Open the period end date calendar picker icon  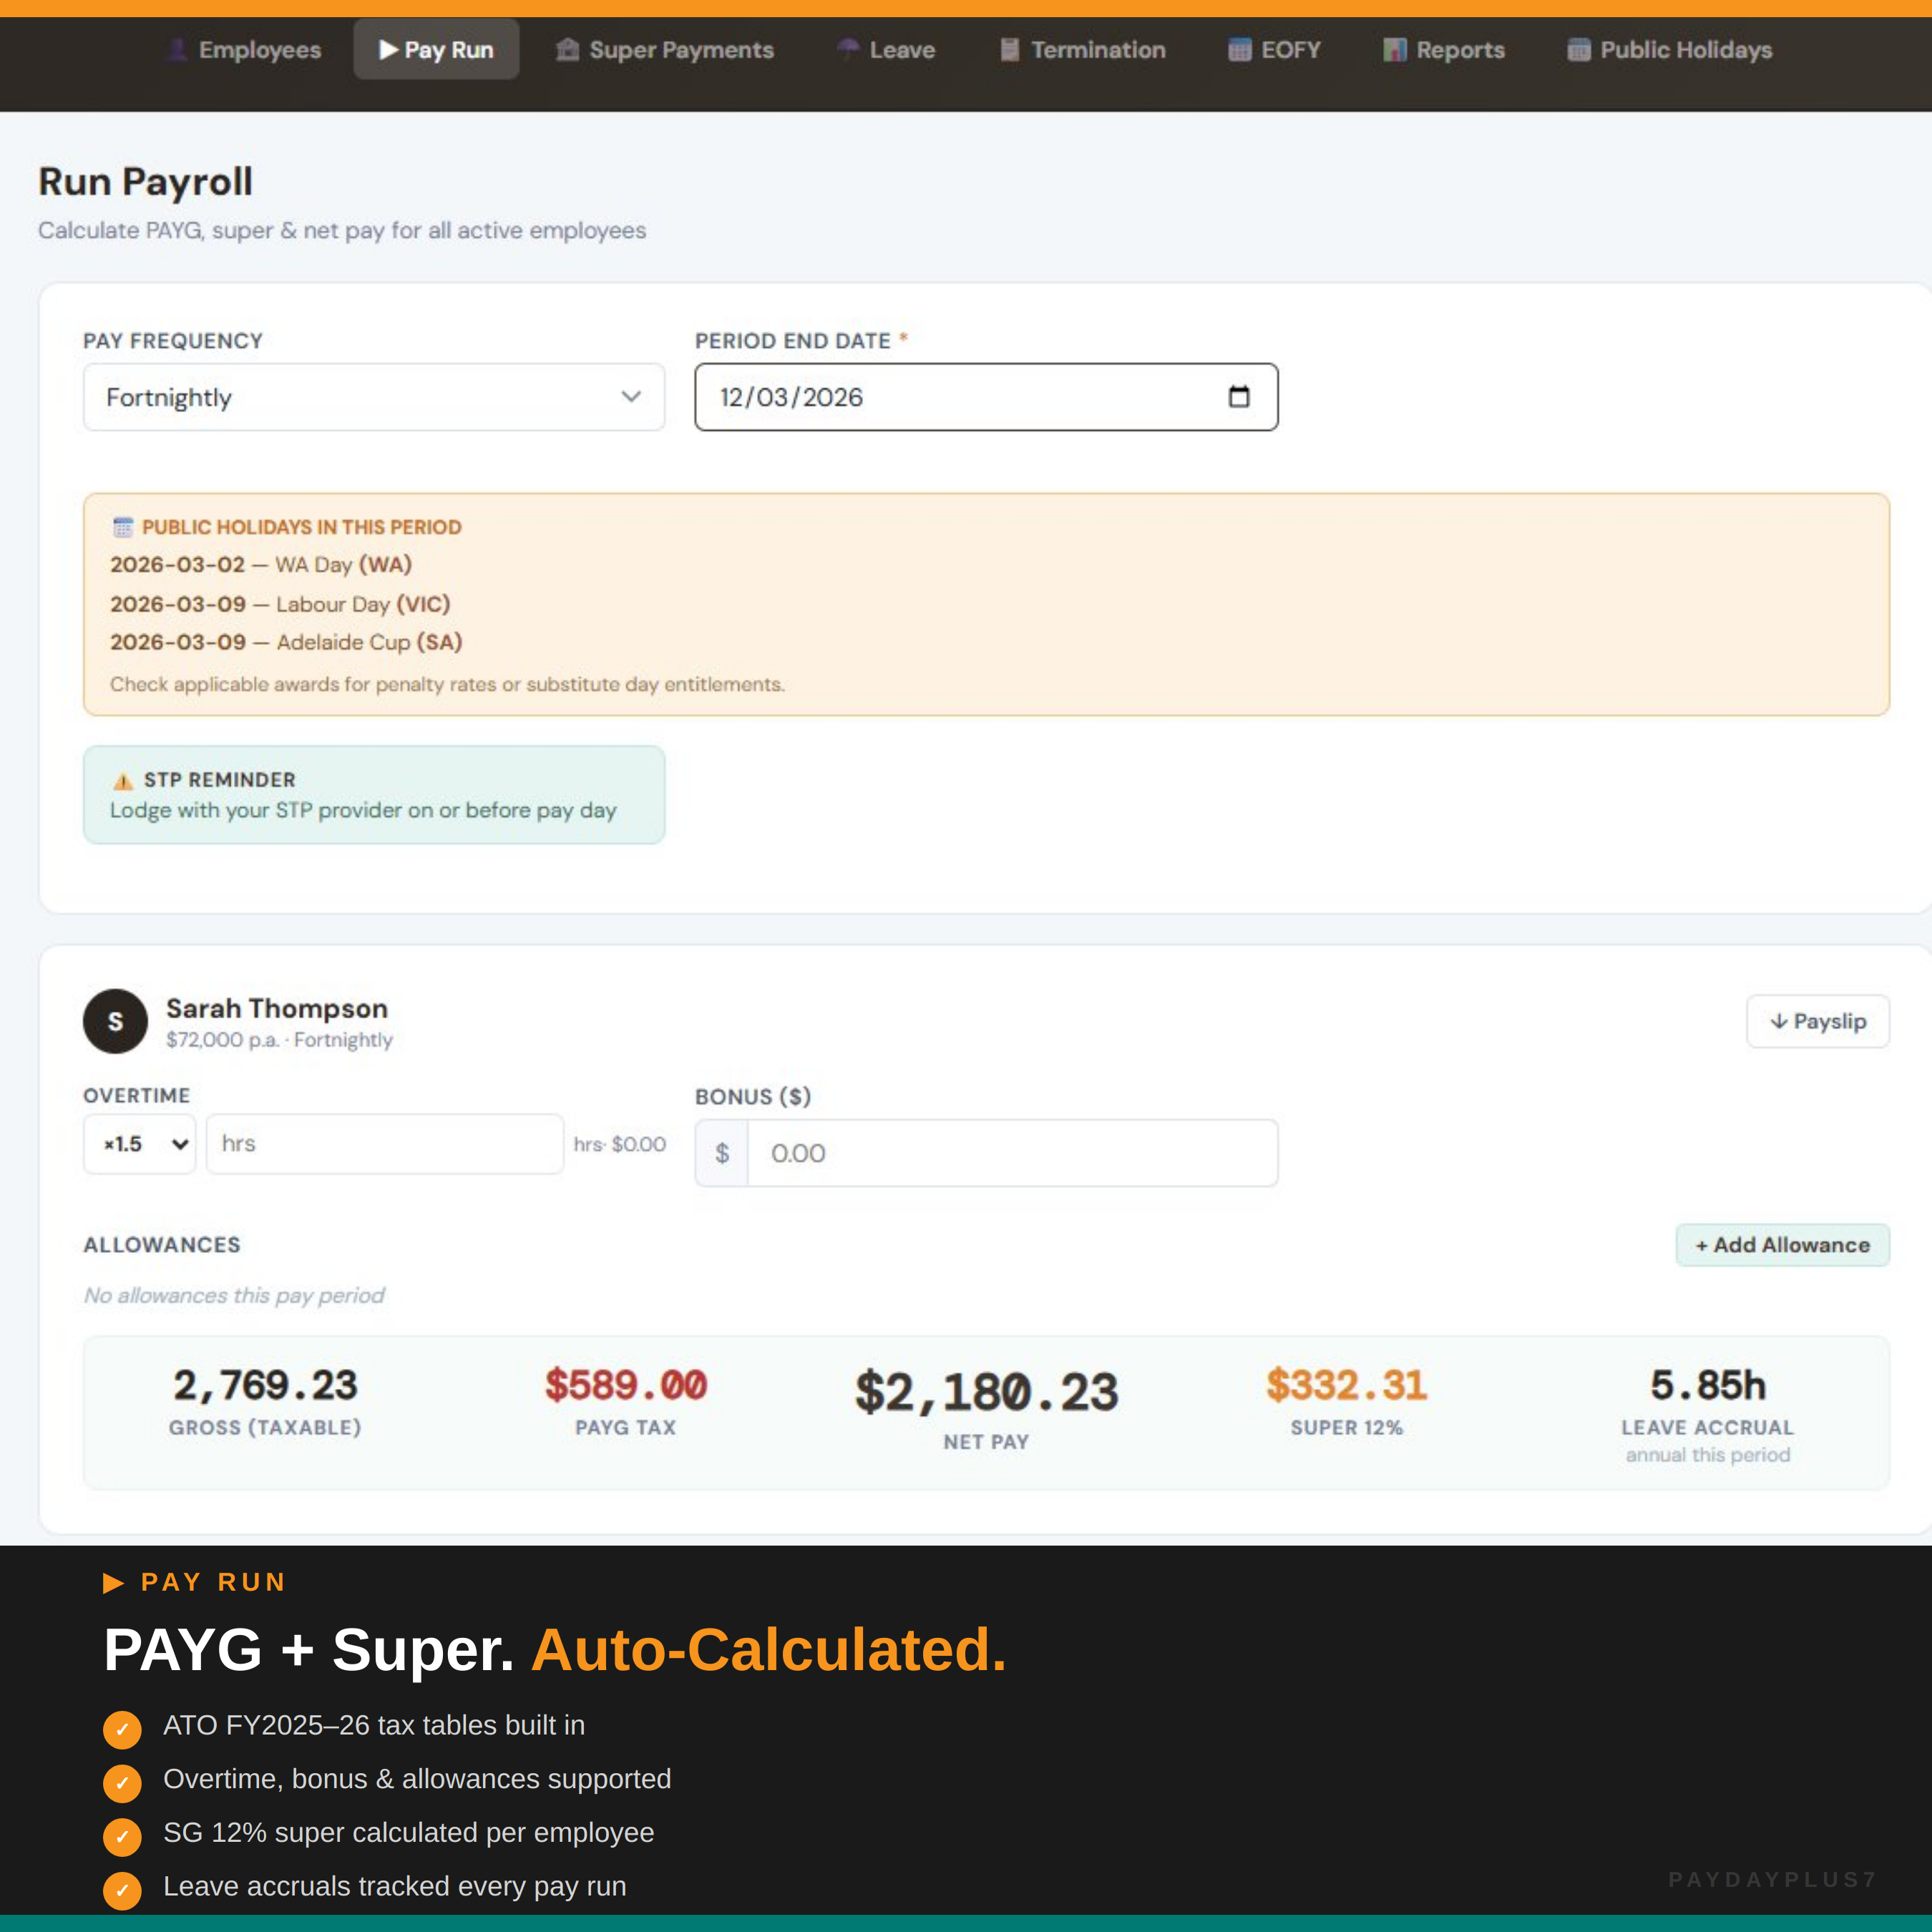point(1239,397)
